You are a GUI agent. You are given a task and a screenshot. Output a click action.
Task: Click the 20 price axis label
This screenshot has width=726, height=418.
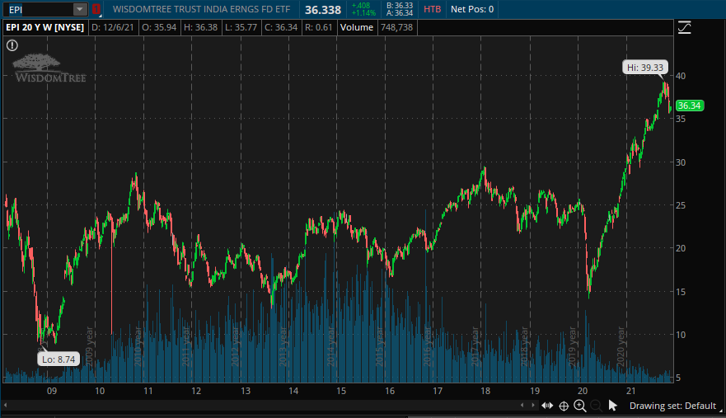coord(680,248)
